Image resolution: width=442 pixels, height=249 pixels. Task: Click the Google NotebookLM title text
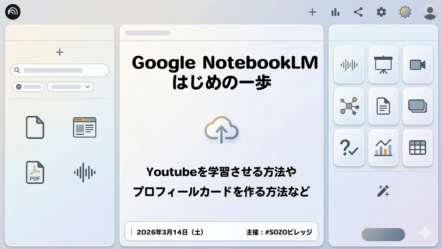click(225, 63)
